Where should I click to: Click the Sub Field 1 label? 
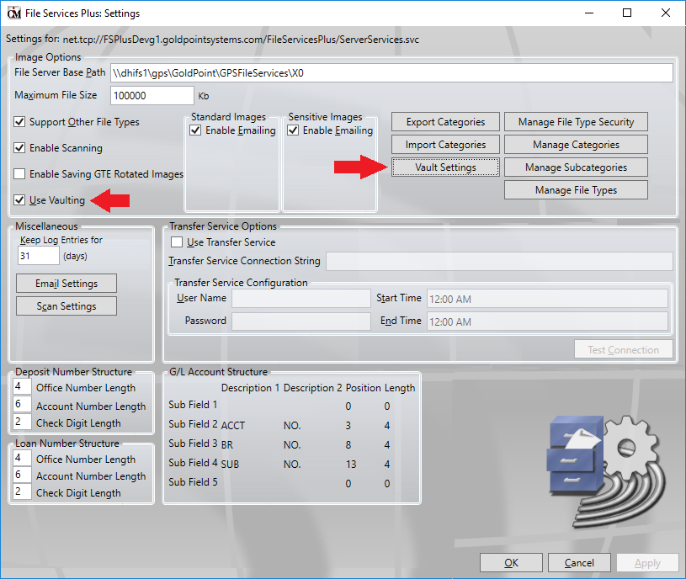pyautogui.click(x=193, y=405)
